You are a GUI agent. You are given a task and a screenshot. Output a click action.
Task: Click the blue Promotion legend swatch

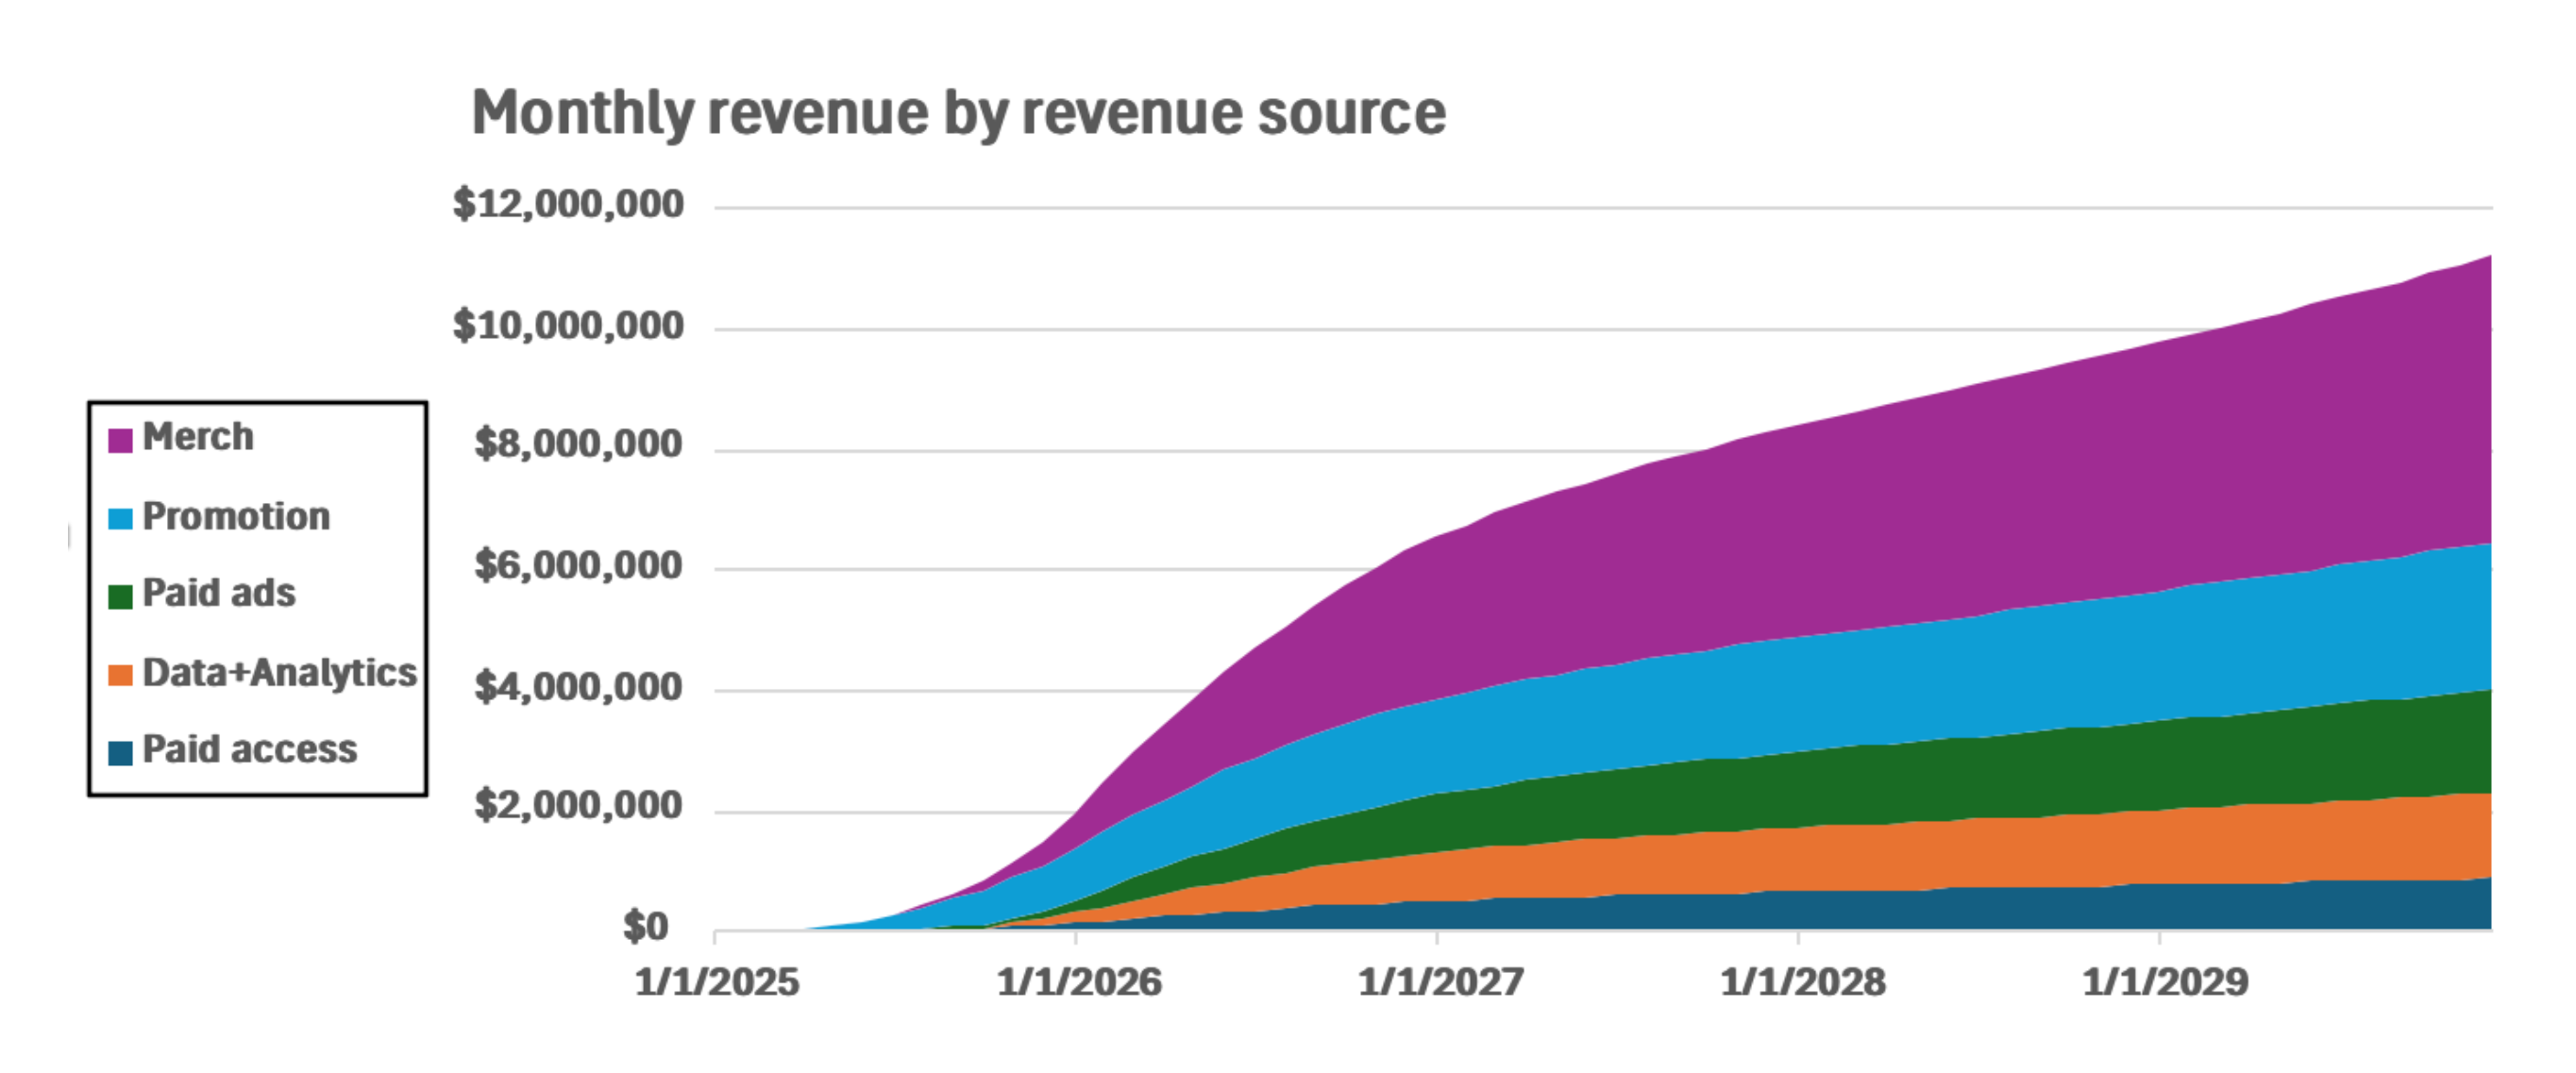point(120,518)
